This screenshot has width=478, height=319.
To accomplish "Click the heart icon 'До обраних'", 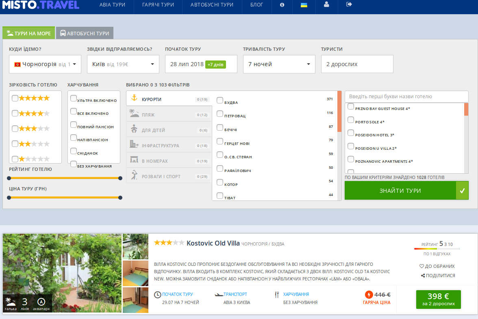I will (422, 266).
